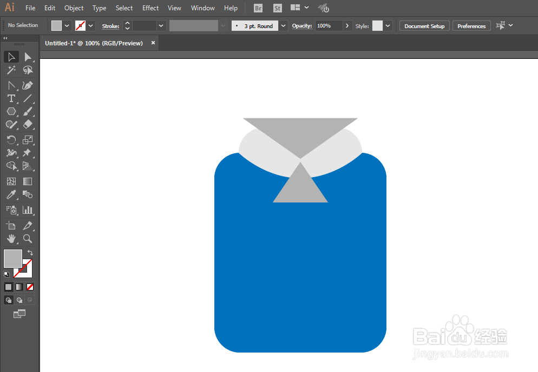538x372 pixels.
Task: Enable Draw Behind mode
Action: pyautogui.click(x=19, y=300)
